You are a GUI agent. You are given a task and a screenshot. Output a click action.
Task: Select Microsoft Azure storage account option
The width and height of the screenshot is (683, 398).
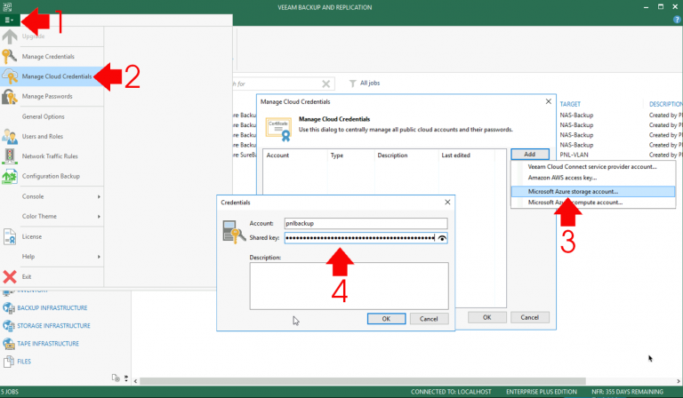pos(592,191)
